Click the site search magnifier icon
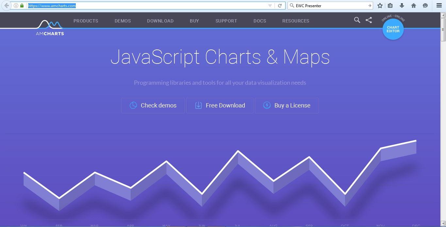Screen dimensions: 446x227 click(357, 20)
